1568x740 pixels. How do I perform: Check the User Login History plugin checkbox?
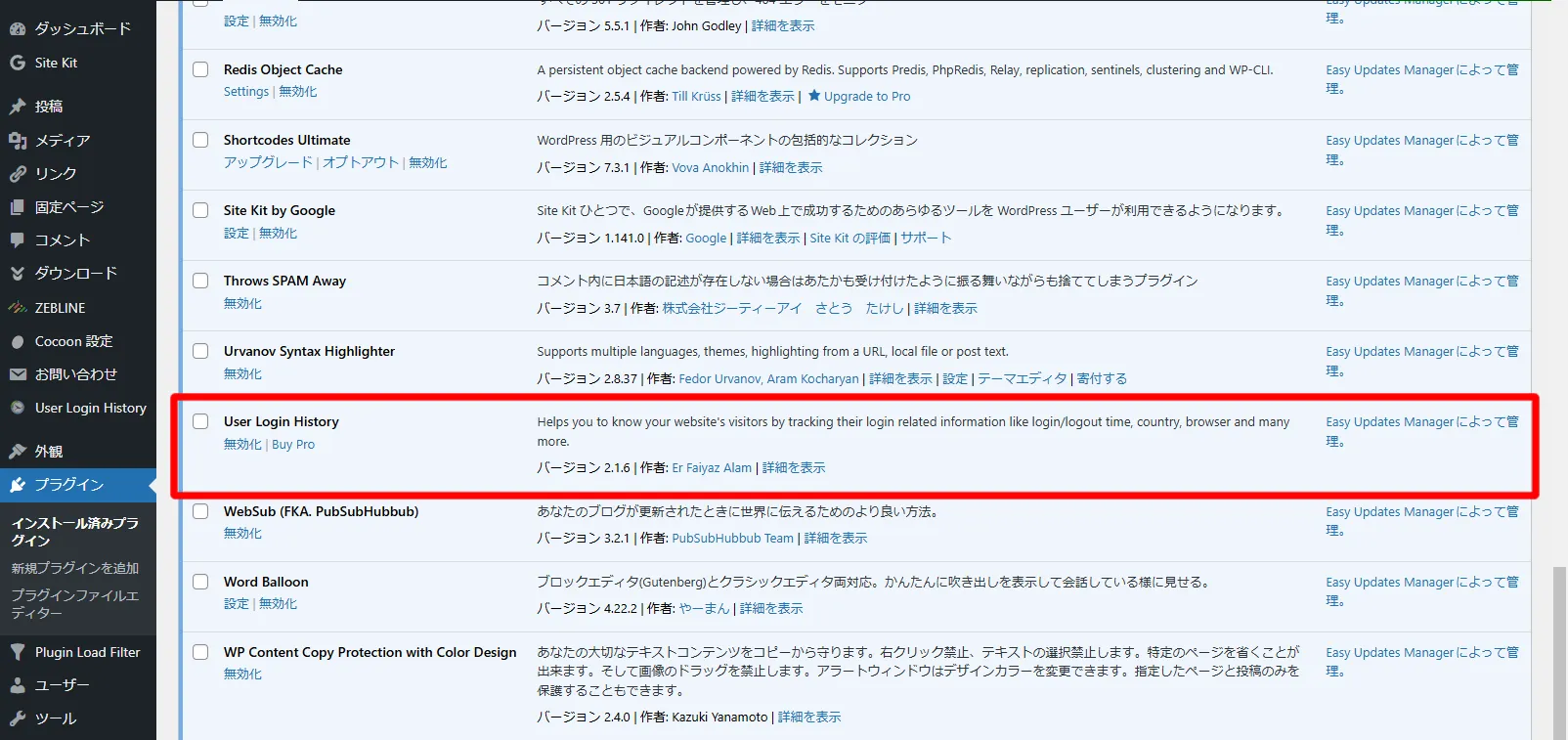tap(200, 421)
